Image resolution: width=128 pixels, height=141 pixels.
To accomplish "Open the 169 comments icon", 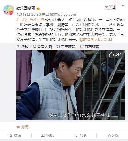I will click(80, 135).
